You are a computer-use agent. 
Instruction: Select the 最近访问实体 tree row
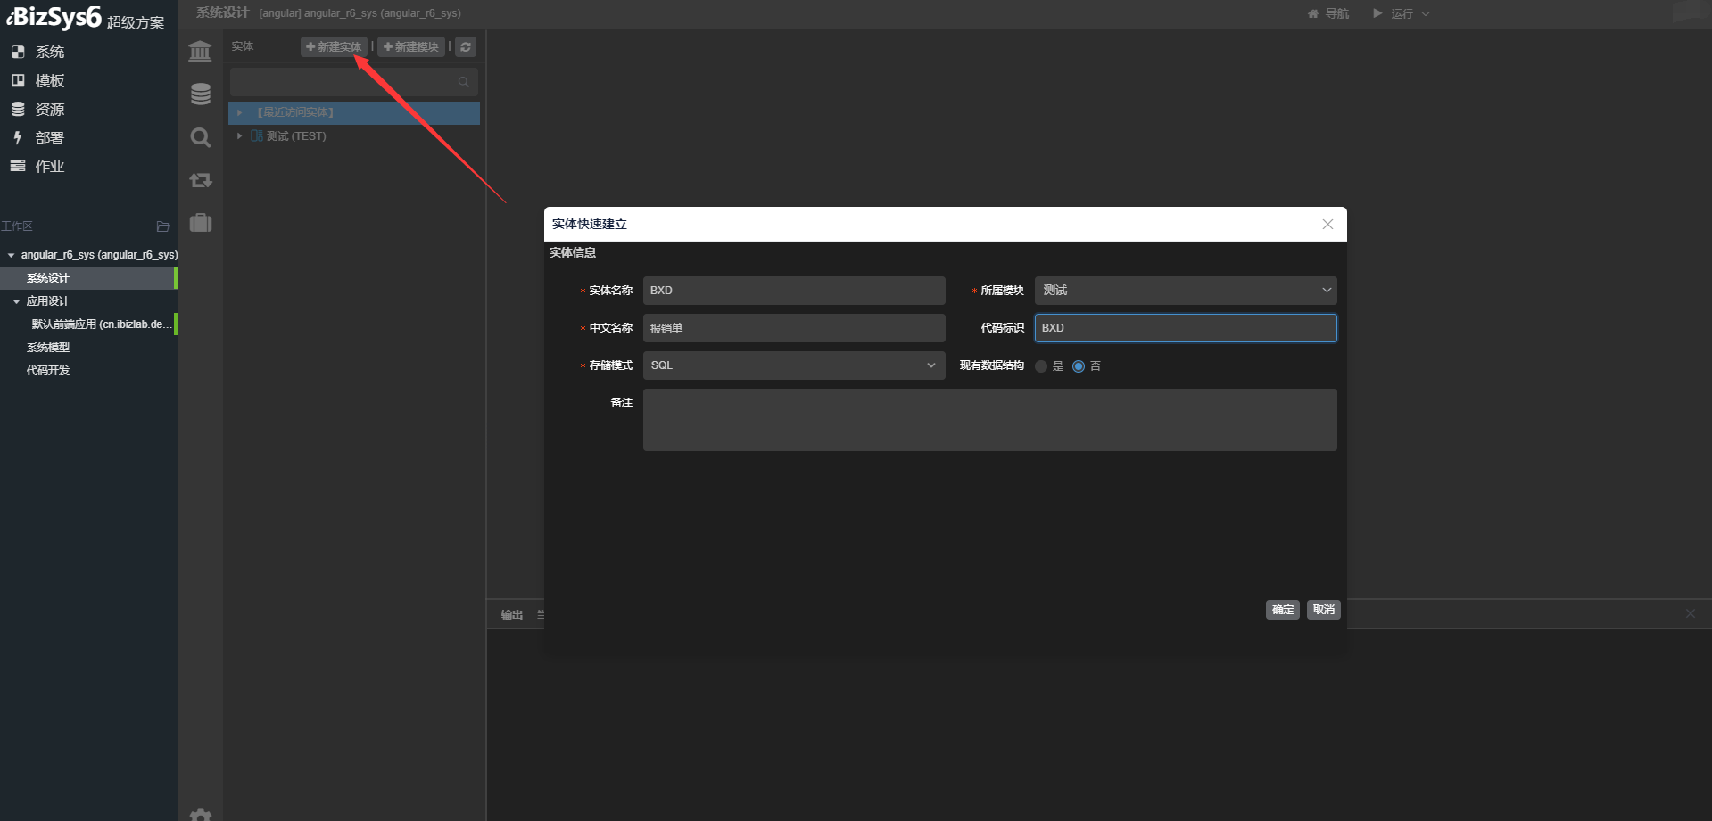354,112
